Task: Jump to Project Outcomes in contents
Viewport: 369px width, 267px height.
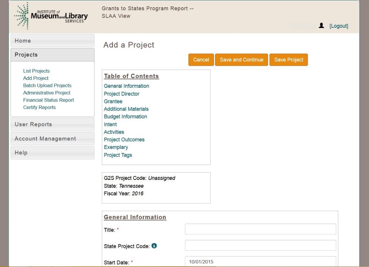Action: tap(124, 140)
